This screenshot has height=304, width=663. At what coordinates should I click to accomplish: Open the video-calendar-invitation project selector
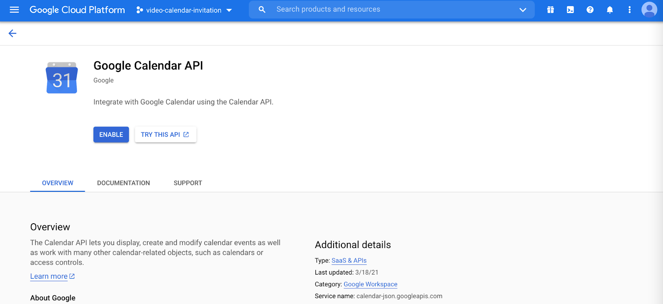coord(184,10)
